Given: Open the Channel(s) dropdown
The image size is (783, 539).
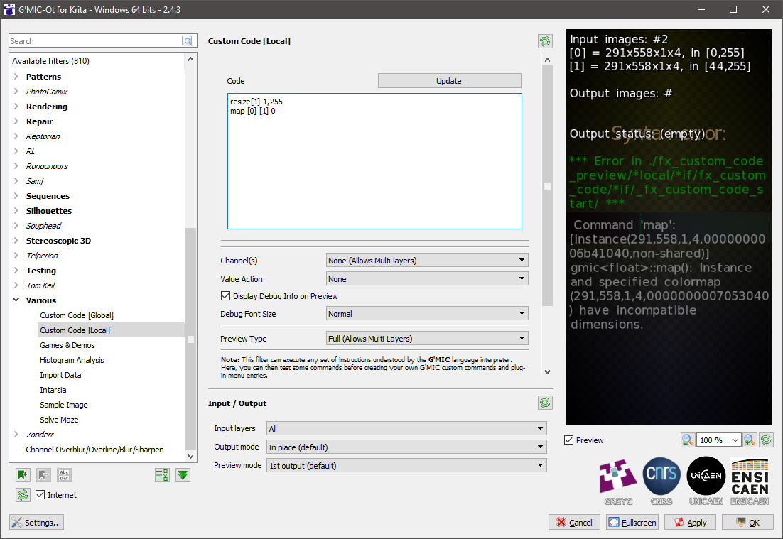Looking at the screenshot, I should click(427, 260).
